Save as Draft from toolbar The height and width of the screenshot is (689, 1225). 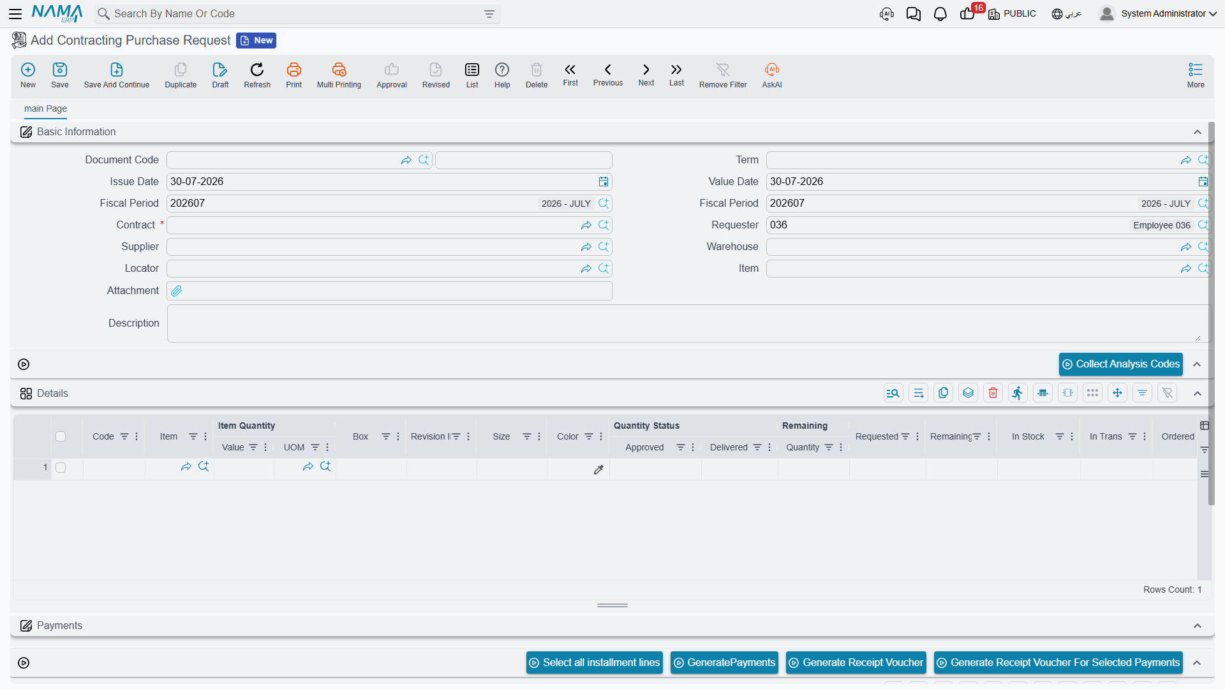[x=220, y=75]
